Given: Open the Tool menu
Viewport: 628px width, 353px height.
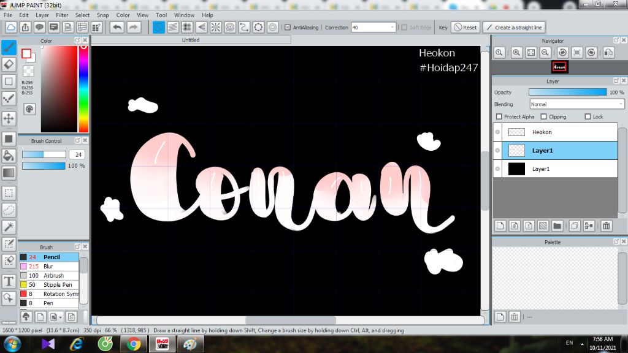Looking at the screenshot, I should pyautogui.click(x=161, y=15).
